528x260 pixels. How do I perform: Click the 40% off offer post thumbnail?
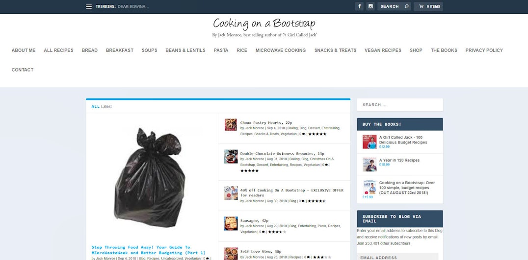click(x=231, y=193)
